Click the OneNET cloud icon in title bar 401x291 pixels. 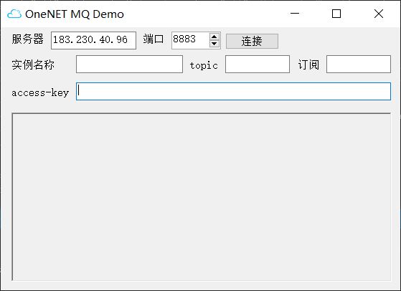(x=14, y=14)
